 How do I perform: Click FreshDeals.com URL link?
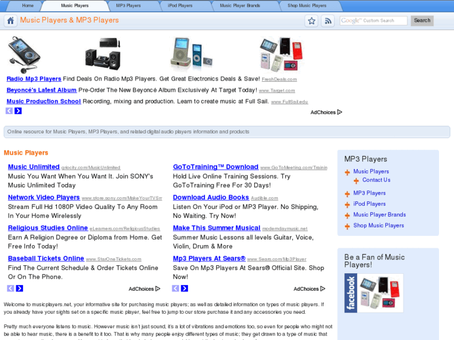279,79
